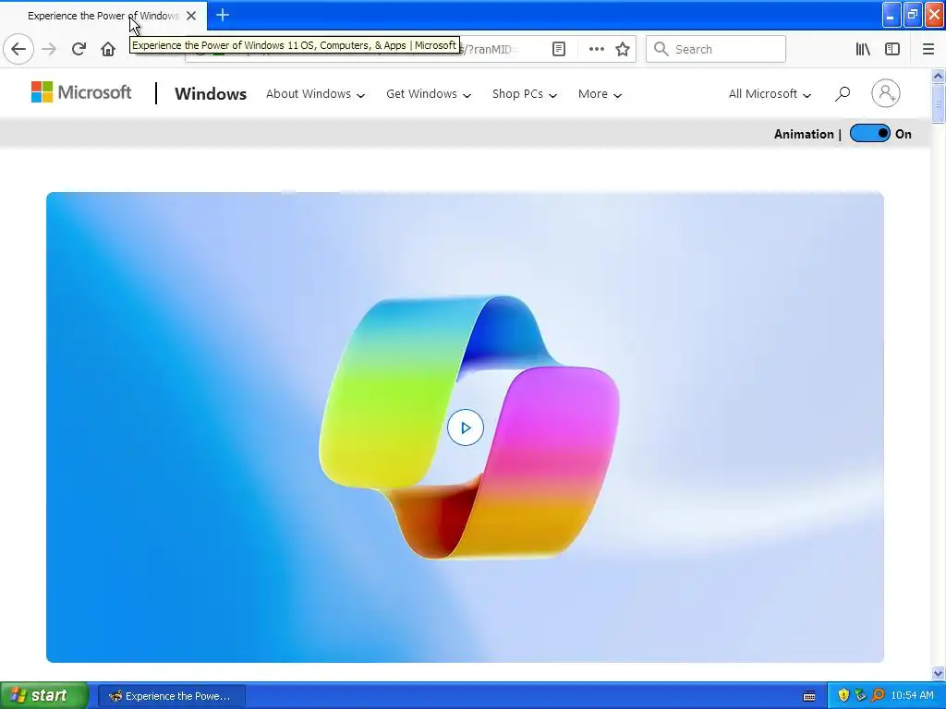Expand the About Windows menu

(x=315, y=94)
